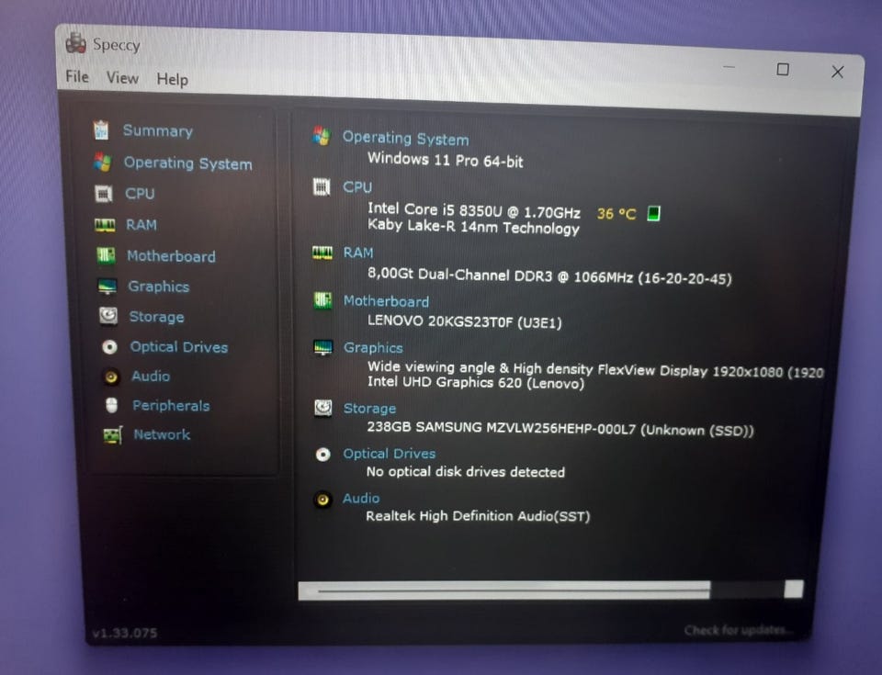Image resolution: width=882 pixels, height=675 pixels.
Task: Click the Graphics heading link in summary
Action: [x=374, y=348]
